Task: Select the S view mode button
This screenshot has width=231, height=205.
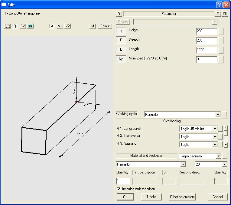Action: pos(8,26)
